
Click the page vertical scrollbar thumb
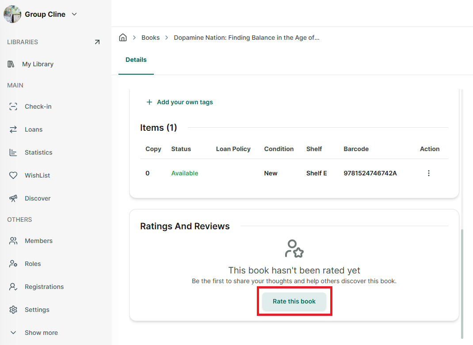(462, 284)
